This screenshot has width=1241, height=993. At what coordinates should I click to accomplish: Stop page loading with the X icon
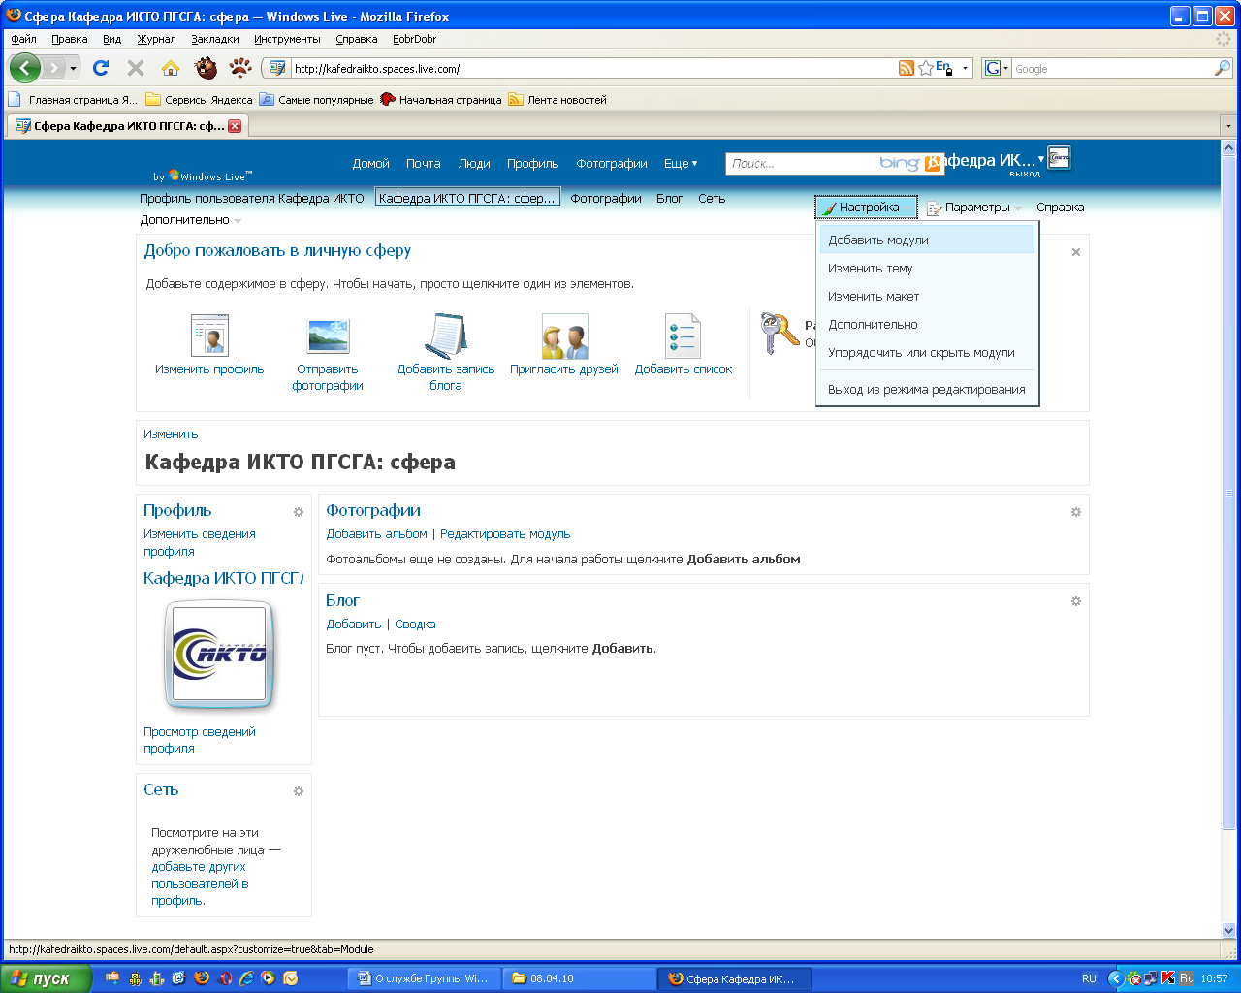click(136, 68)
